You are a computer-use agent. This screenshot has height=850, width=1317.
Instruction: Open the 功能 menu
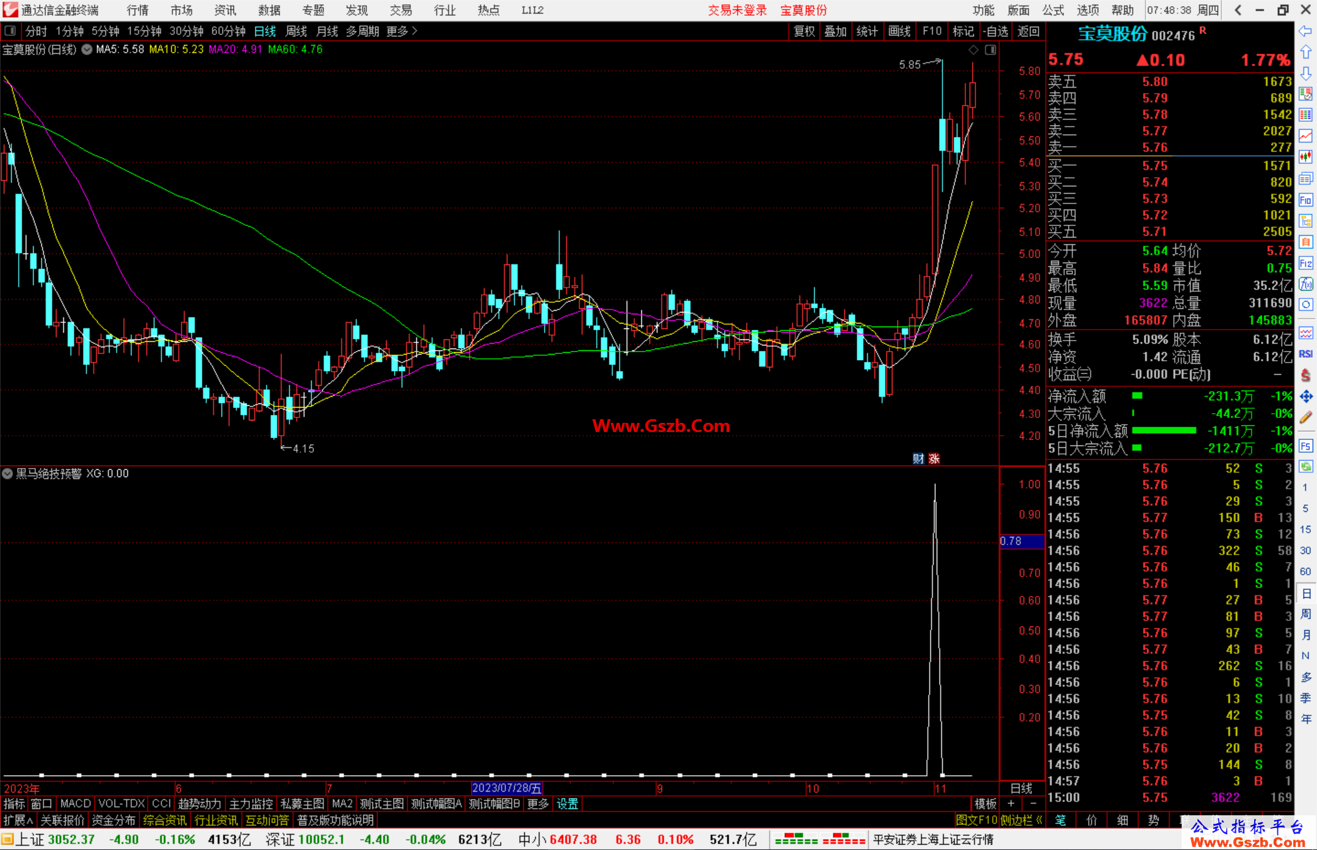click(x=983, y=10)
